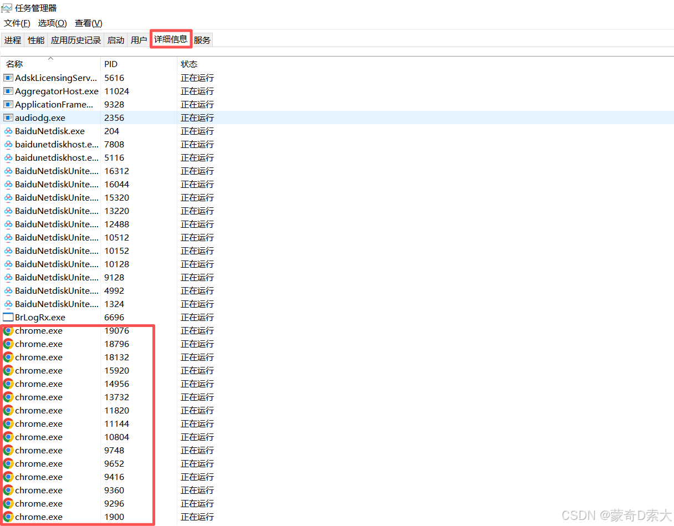The image size is (674, 526).
Task: Open the 选项(O) menu
Action: coord(52,23)
